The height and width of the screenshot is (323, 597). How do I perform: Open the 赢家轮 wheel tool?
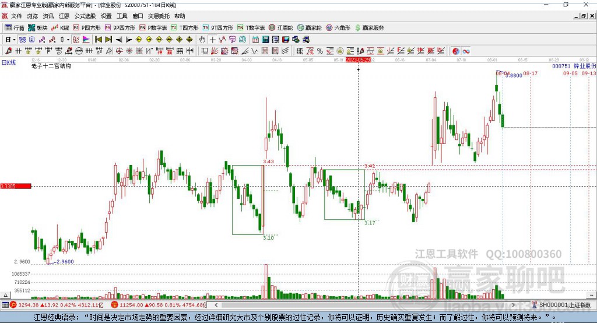(x=309, y=28)
